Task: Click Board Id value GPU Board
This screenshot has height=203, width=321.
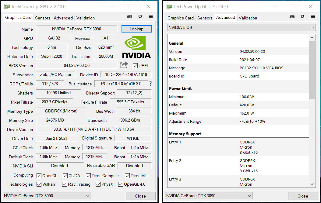Action: coord(249,76)
